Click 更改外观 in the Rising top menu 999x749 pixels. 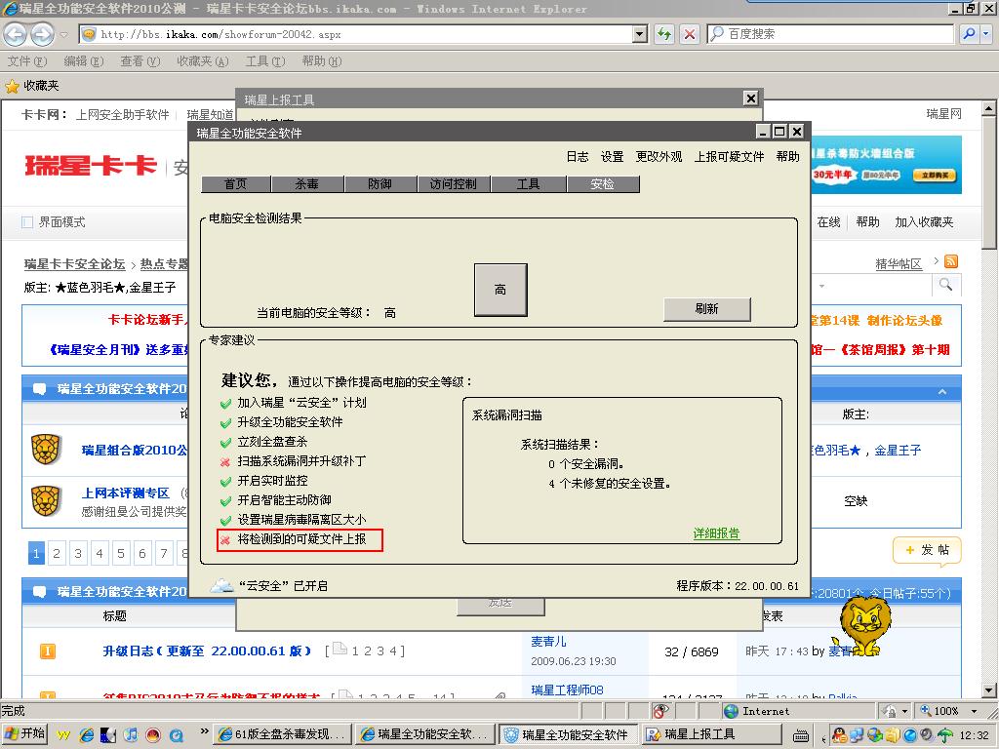point(659,157)
